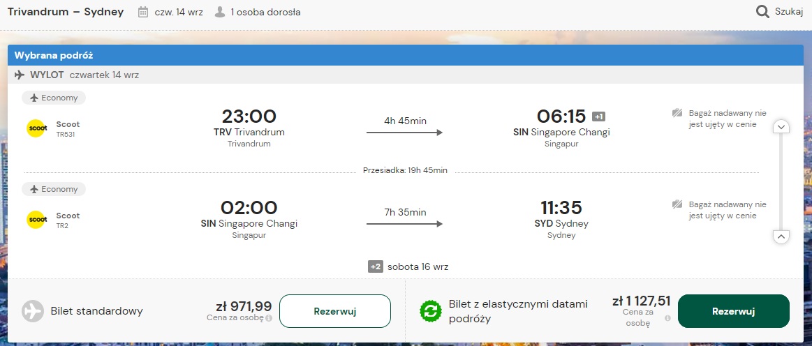This screenshot has width=812, height=346.
Task: Open the calendar icon for czw. 14 wrz
Action: pos(143,12)
